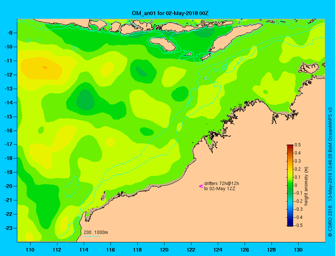Click the magenta drifter arrow marker

pyautogui.click(x=201, y=186)
